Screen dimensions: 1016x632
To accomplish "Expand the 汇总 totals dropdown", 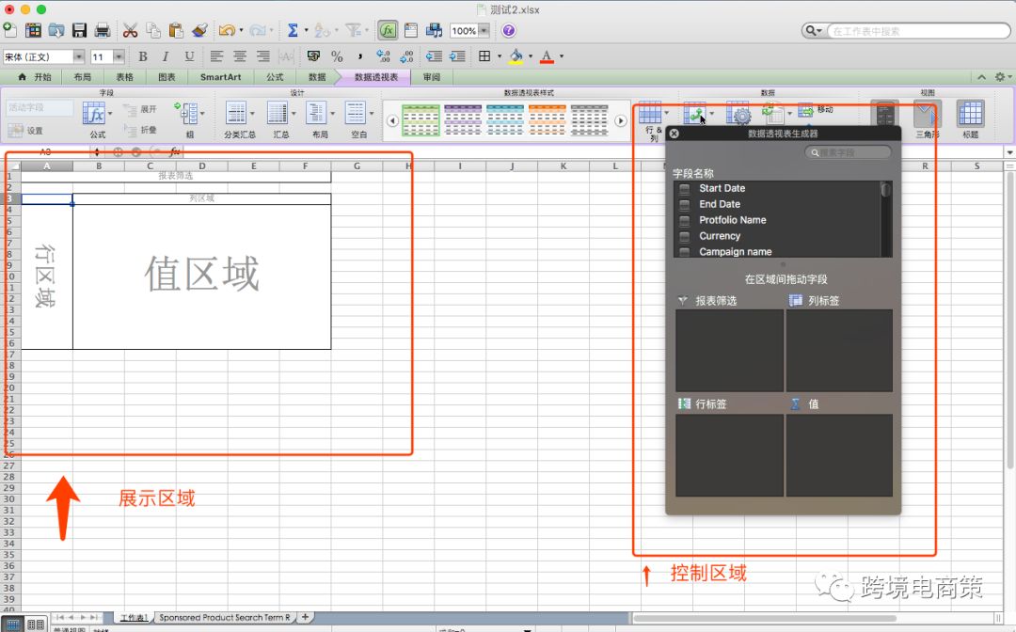I will [x=293, y=114].
